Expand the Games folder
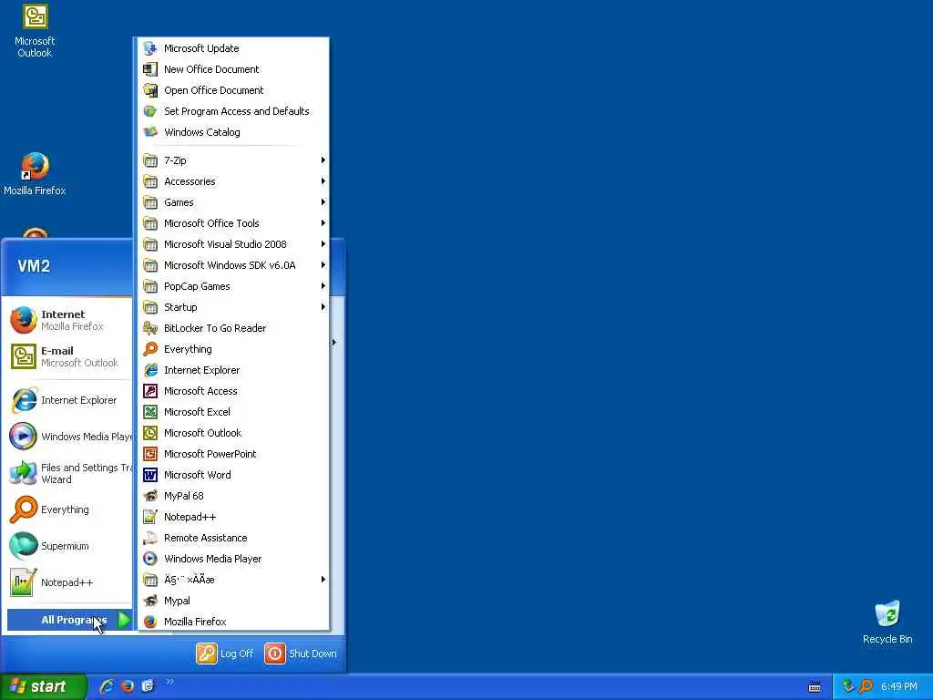Viewport: 933px width, 700px height. [x=233, y=202]
